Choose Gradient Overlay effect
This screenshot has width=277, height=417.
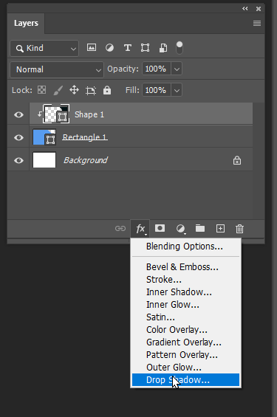[184, 342]
